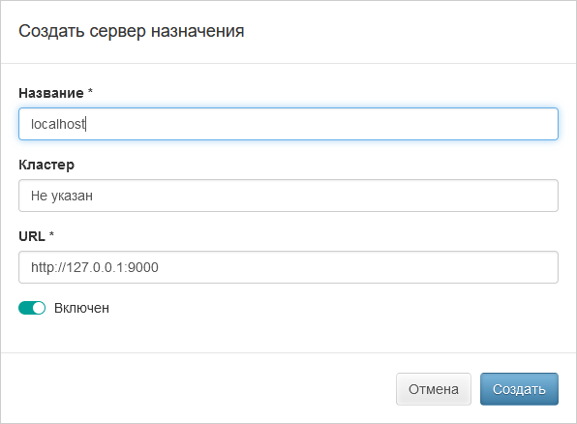Click the Создать button
Viewport: 577px width, 424px height.
[519, 389]
